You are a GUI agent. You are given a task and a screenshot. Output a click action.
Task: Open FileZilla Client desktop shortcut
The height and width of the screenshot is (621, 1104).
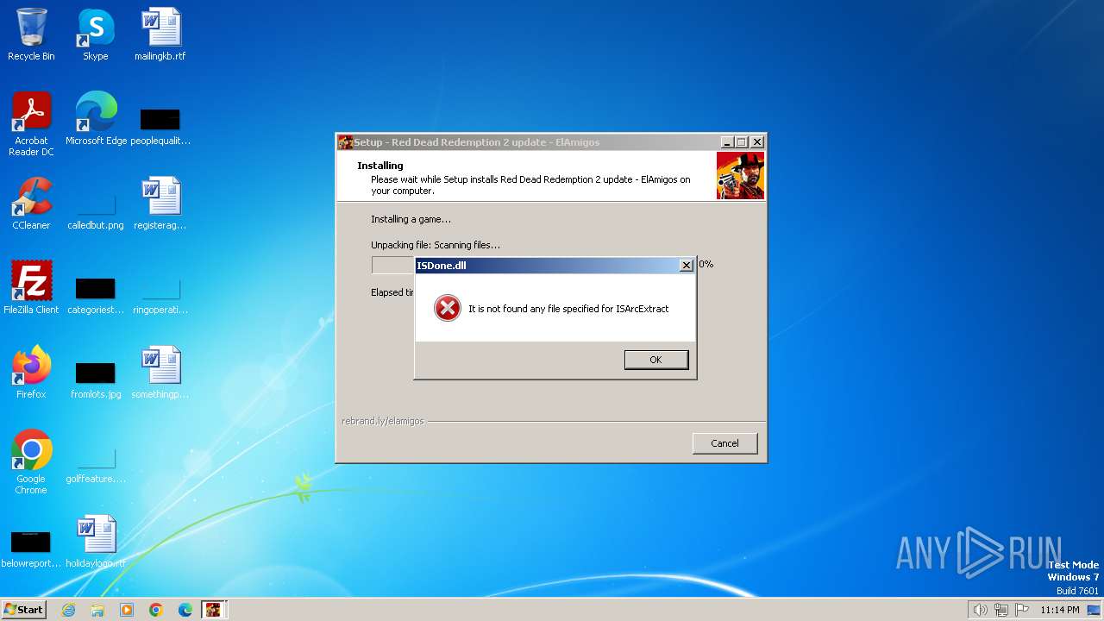(31, 288)
